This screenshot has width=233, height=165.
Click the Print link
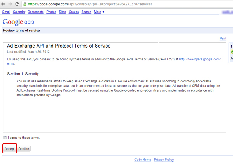223,39
